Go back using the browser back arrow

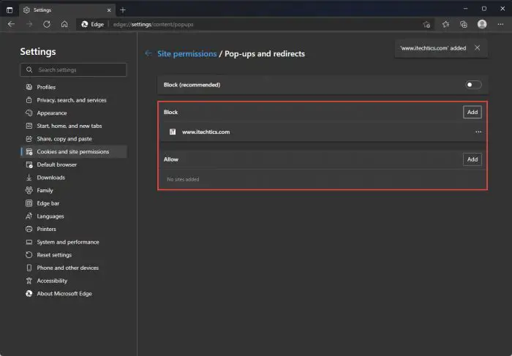click(12, 24)
